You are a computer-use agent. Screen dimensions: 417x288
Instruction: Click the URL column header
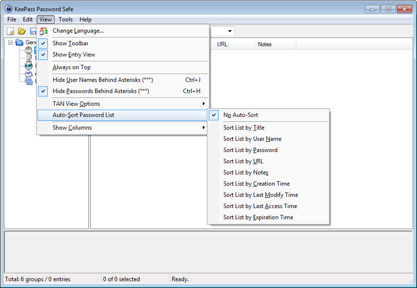click(234, 44)
